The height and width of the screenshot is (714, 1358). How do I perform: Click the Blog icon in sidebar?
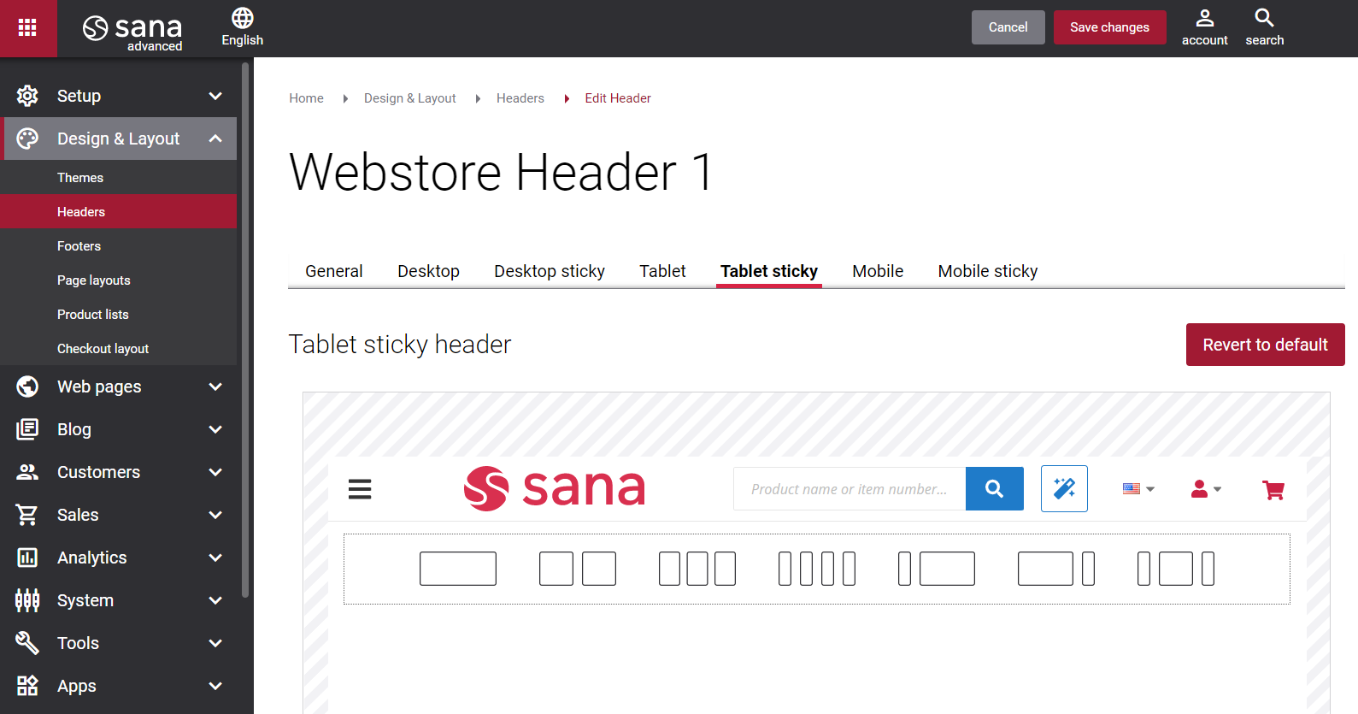coord(27,429)
